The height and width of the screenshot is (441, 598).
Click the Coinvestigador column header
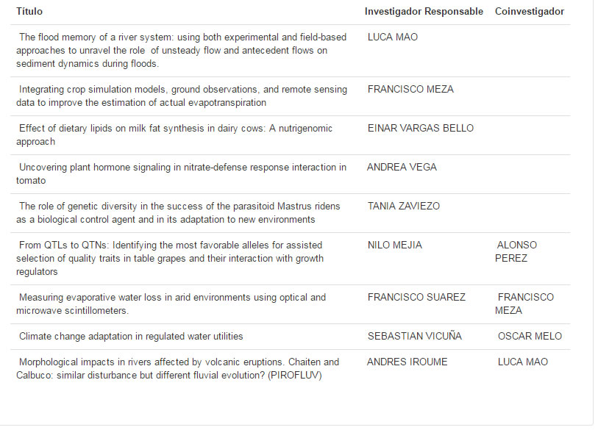[x=530, y=12]
